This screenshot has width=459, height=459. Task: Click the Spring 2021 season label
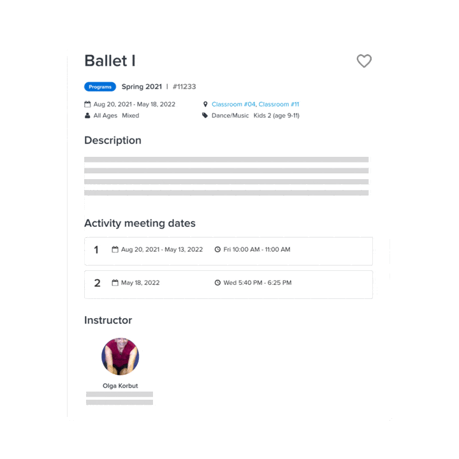coord(142,87)
